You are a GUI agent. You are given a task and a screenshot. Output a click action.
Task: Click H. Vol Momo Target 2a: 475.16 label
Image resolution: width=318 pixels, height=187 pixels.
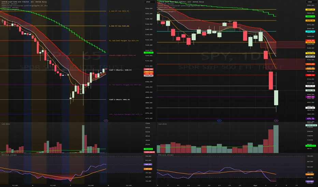coord(126,114)
